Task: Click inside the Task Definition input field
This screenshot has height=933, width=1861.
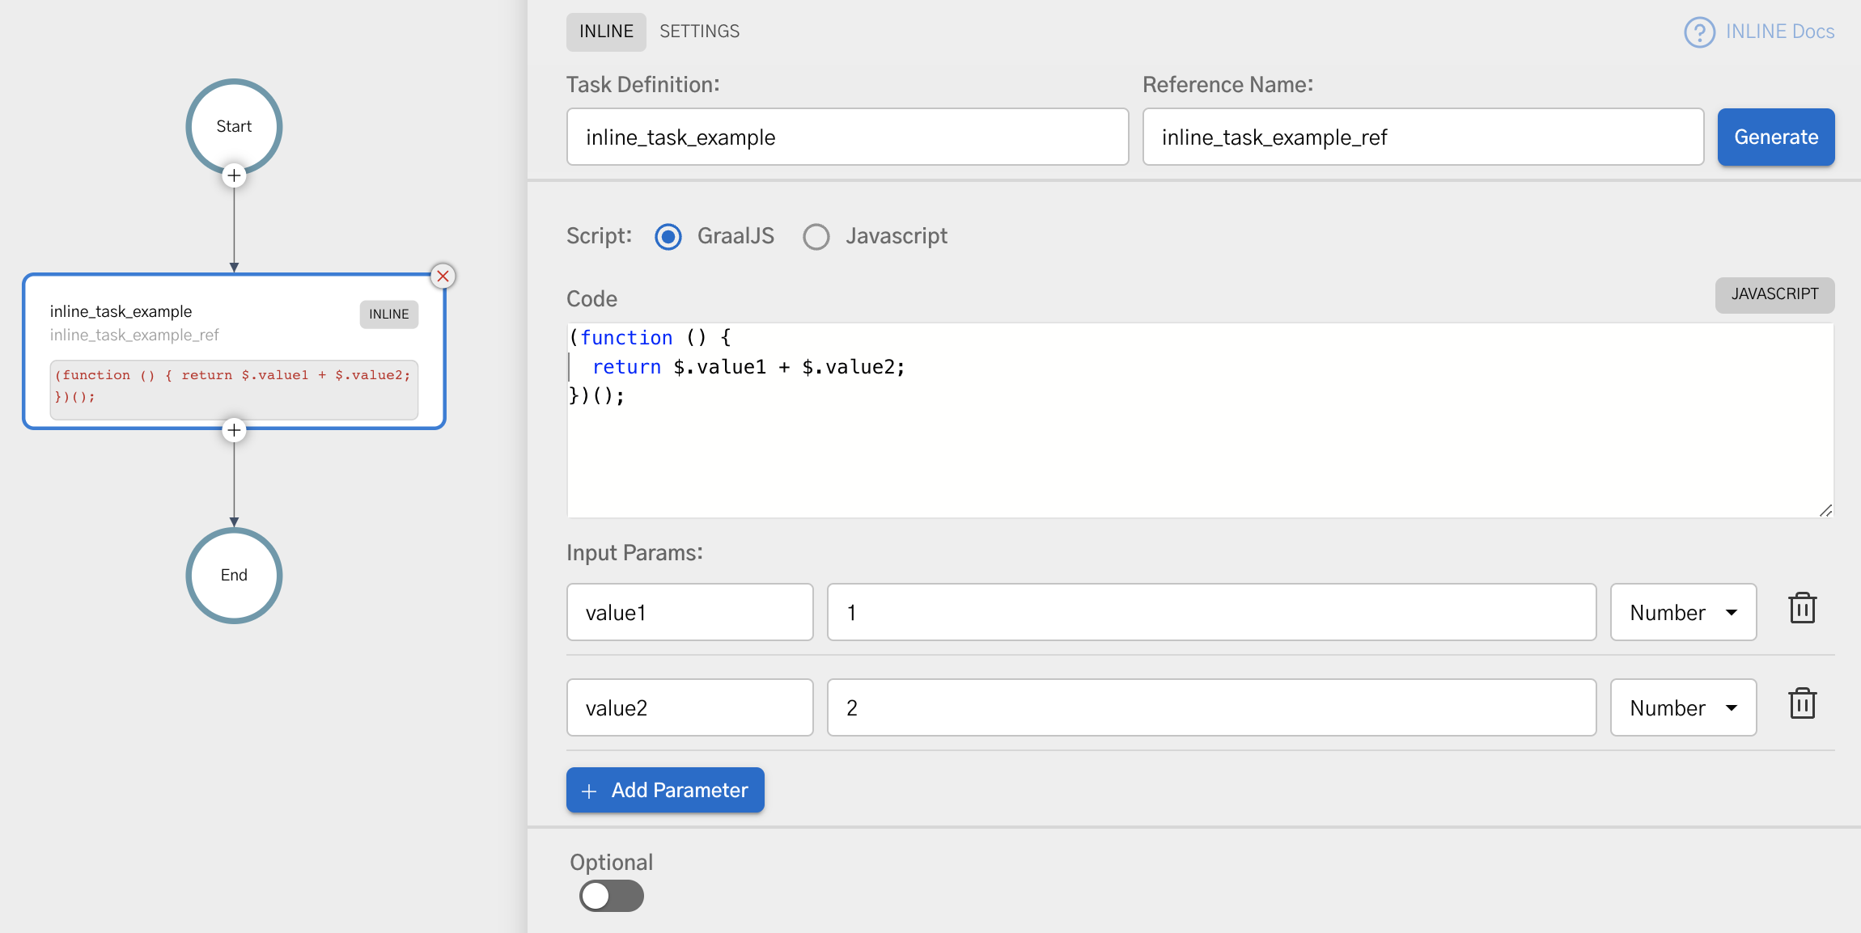Action: point(847,137)
